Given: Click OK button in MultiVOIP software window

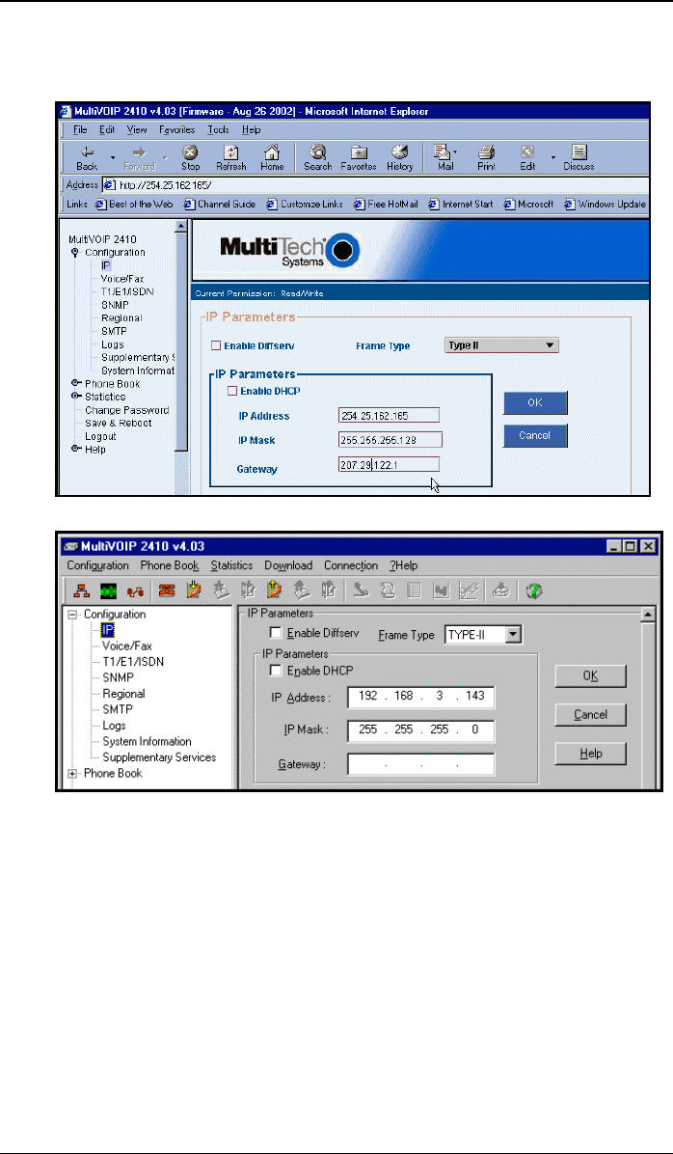Looking at the screenshot, I should click(x=591, y=676).
